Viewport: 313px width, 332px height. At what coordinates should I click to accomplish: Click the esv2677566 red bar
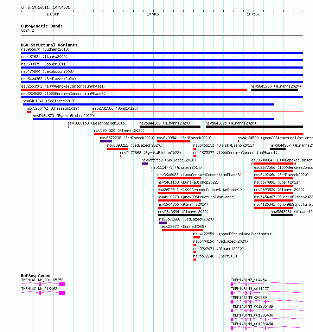[x=274, y=171]
